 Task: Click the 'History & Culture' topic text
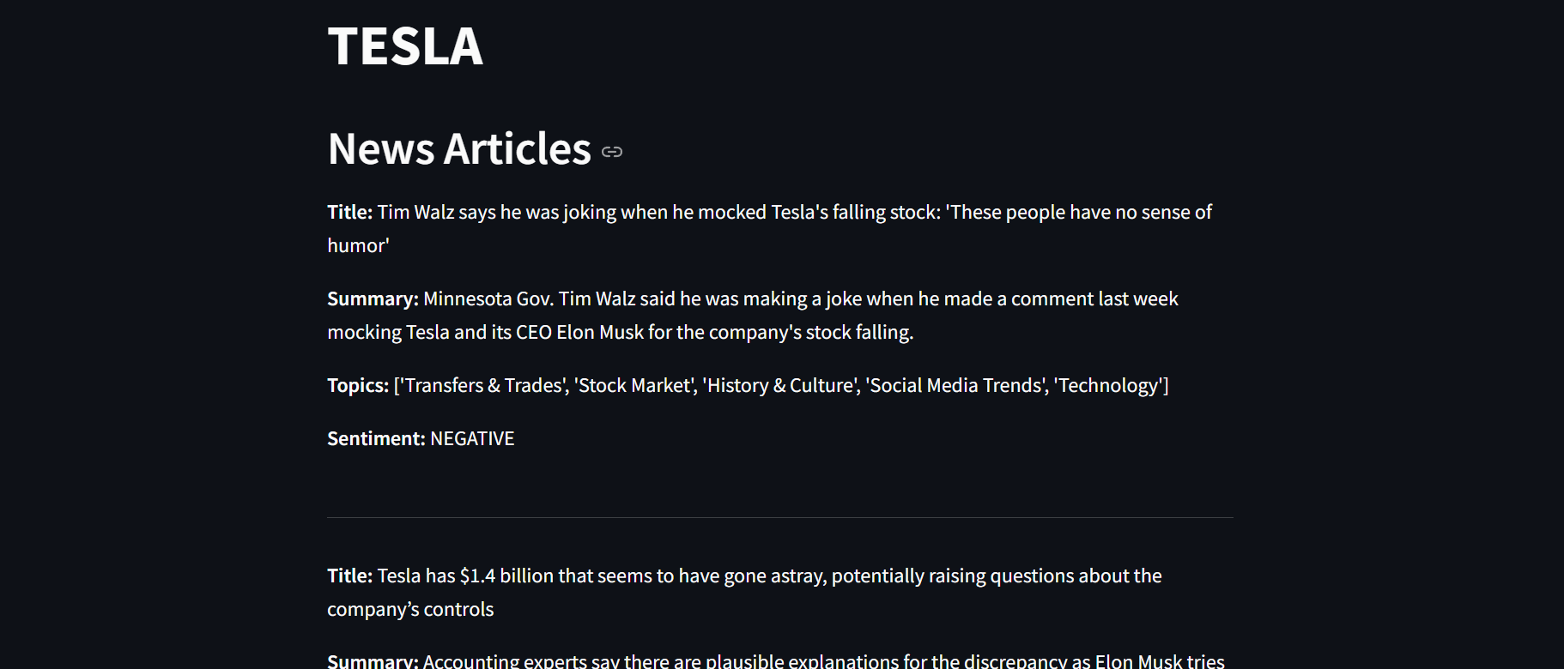coord(780,386)
